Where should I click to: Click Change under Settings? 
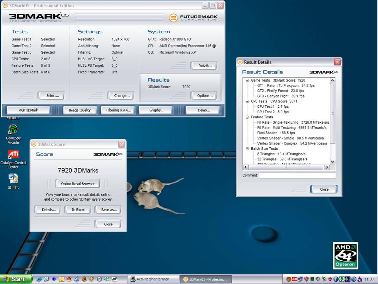point(121,96)
